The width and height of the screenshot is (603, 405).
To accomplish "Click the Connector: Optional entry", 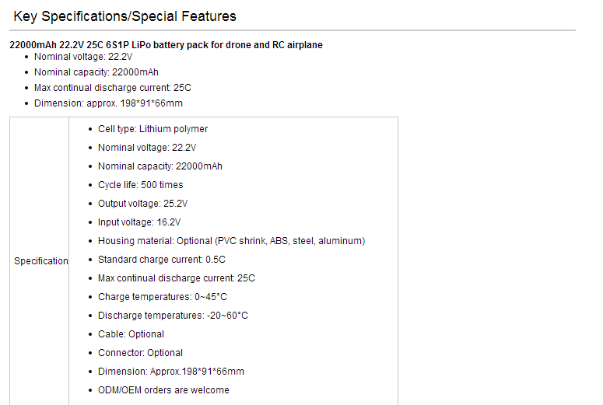I will pos(140,353).
